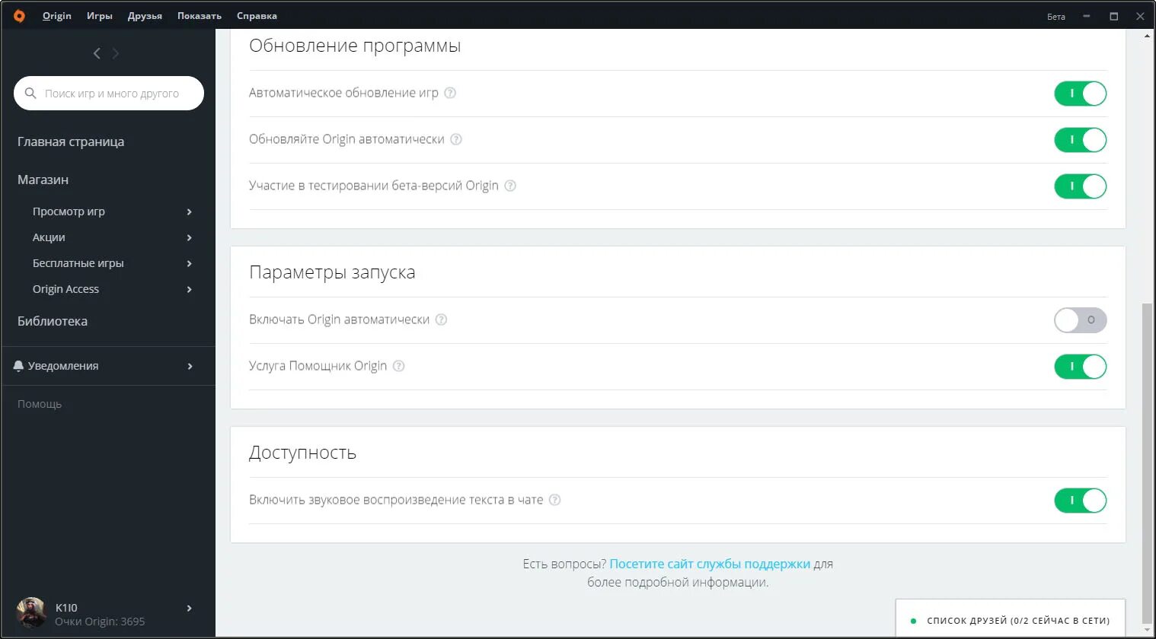This screenshot has width=1156, height=639.
Task: Open the K110 user profile menu arrow
Action: click(x=190, y=608)
